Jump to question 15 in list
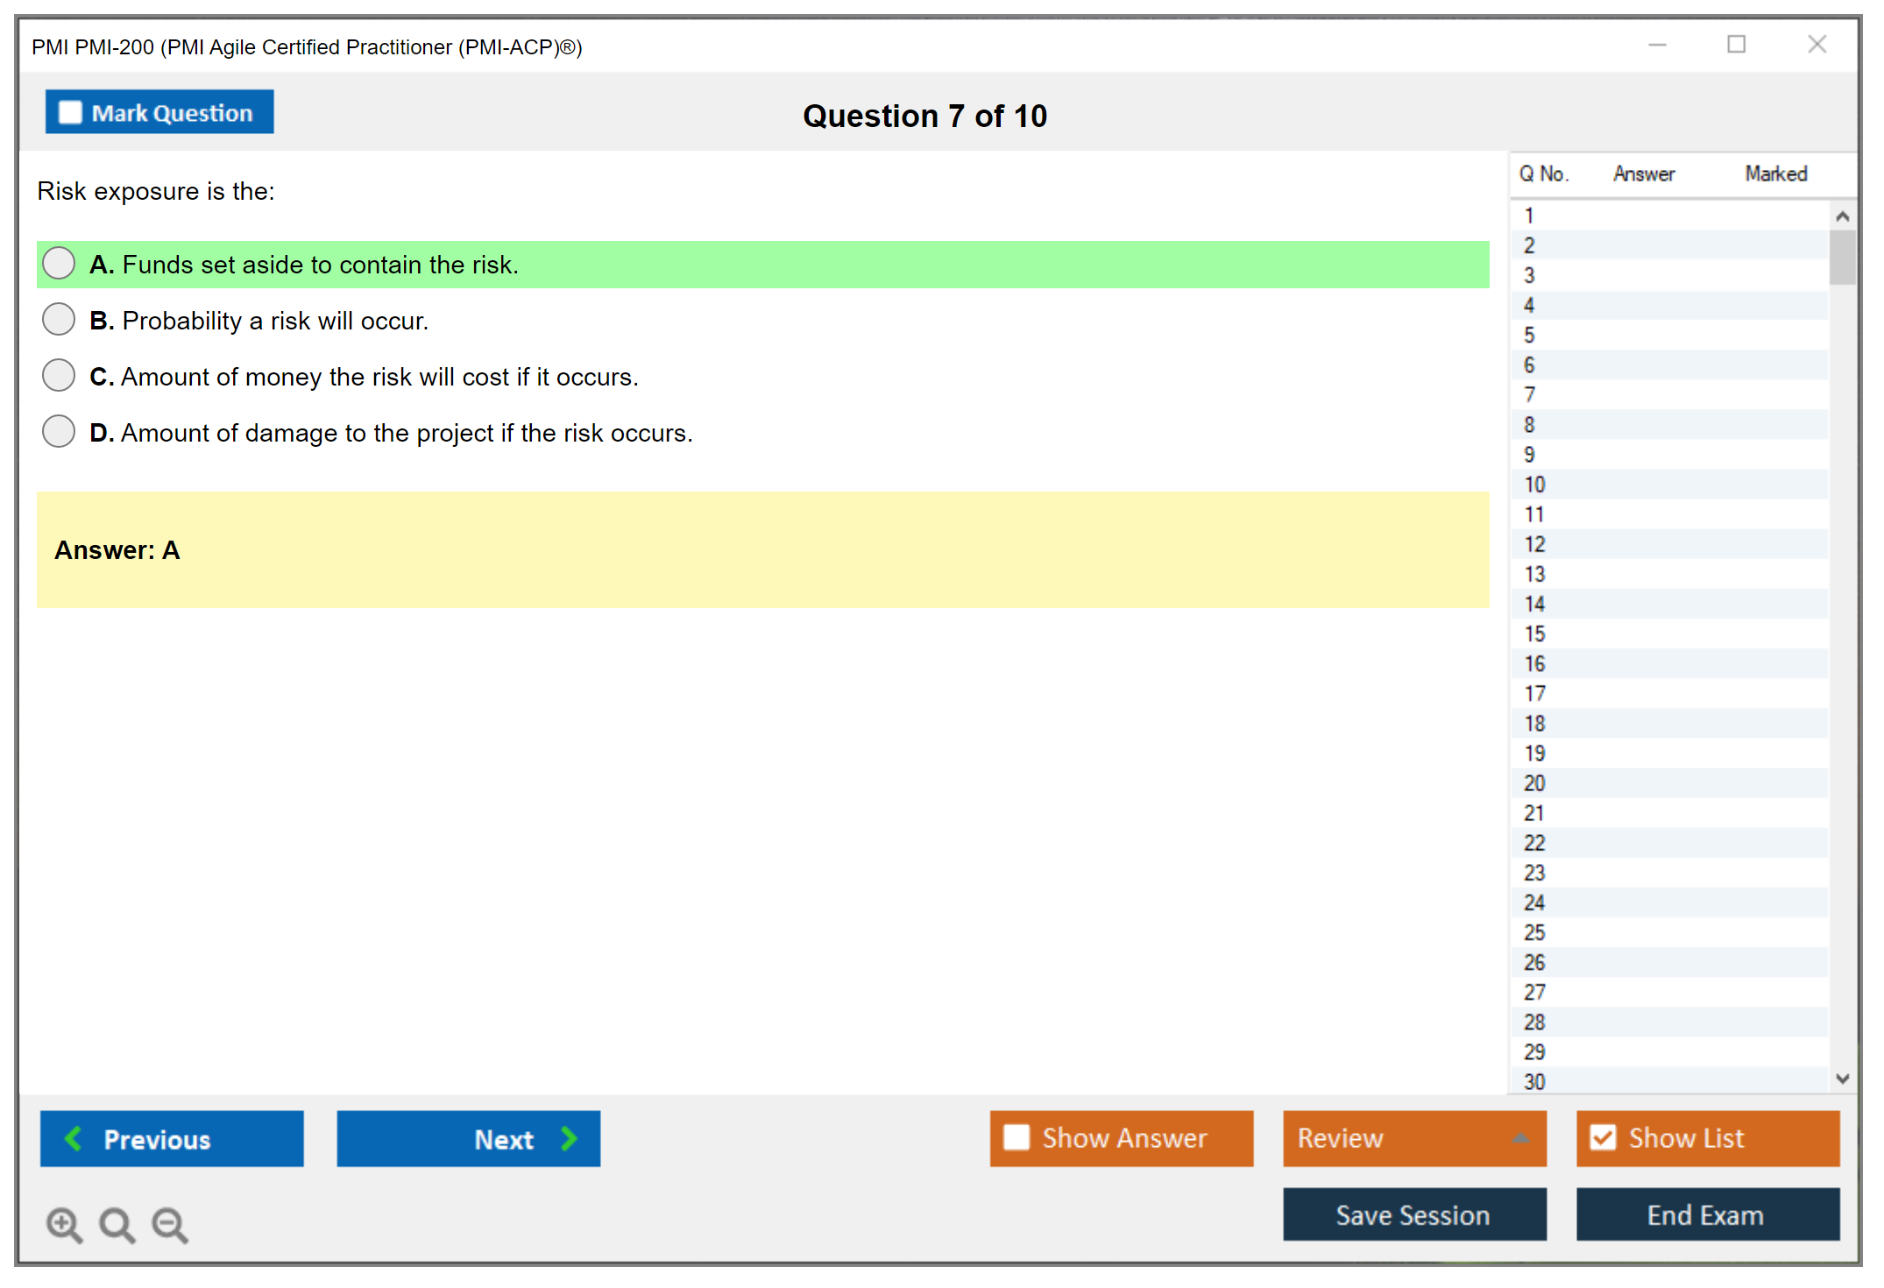The image size is (1884, 1288). [x=1534, y=633]
